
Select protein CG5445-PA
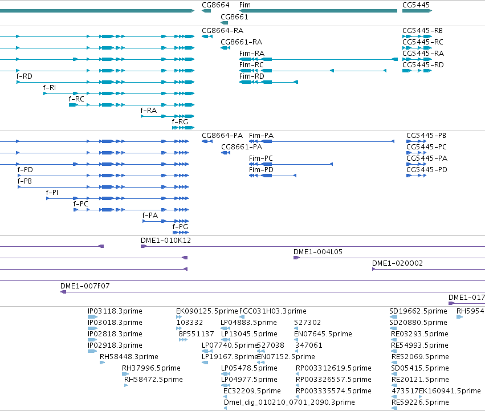(427, 159)
